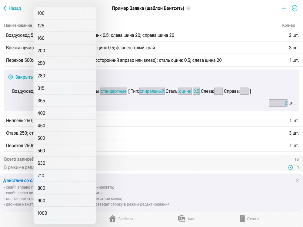Click the Закрыть label to close editor
The height and width of the screenshot is (227, 303).
tap(24, 77)
